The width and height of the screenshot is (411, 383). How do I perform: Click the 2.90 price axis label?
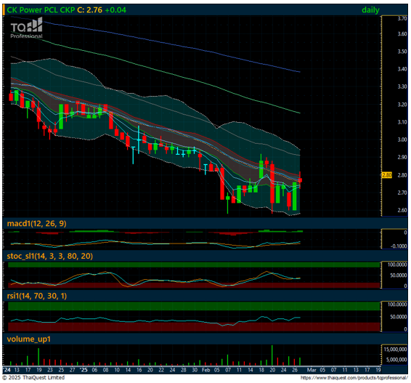tap(402, 157)
